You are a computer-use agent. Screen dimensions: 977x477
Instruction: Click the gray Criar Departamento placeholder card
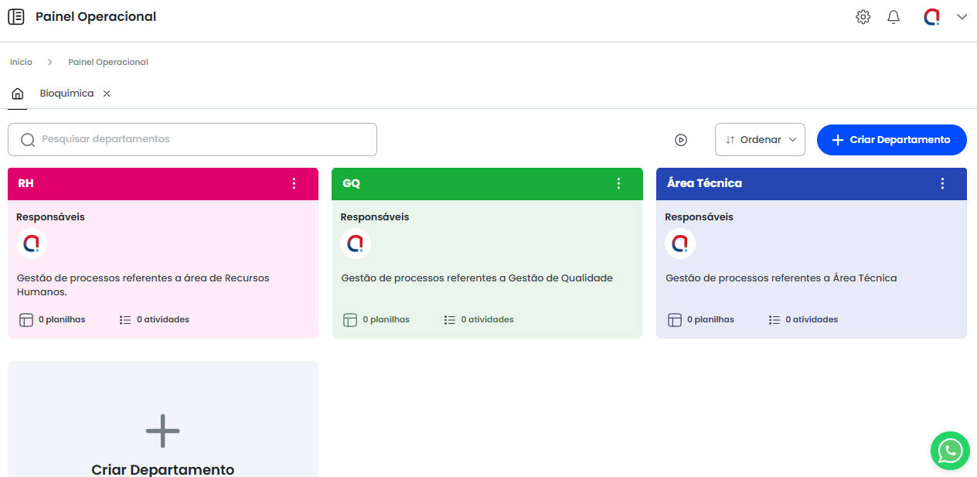162,433
